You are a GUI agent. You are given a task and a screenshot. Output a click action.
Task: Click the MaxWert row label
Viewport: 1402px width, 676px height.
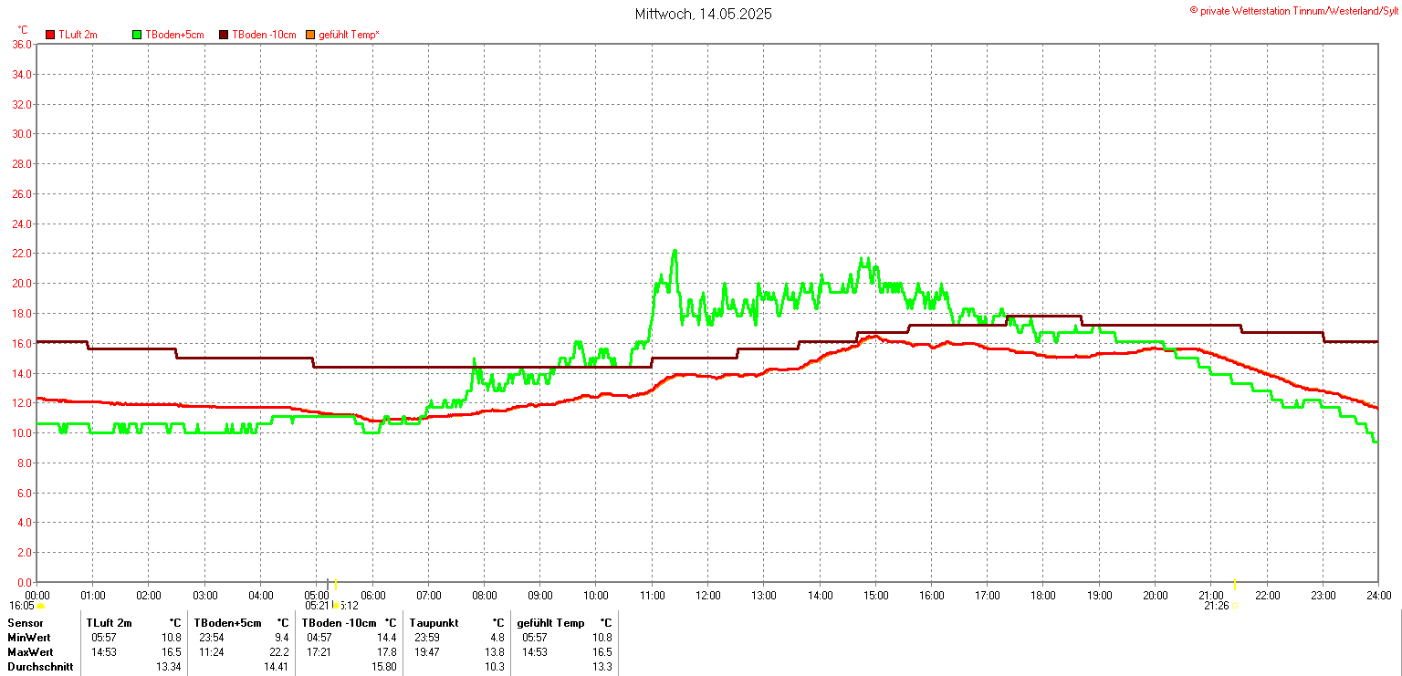click(x=31, y=652)
